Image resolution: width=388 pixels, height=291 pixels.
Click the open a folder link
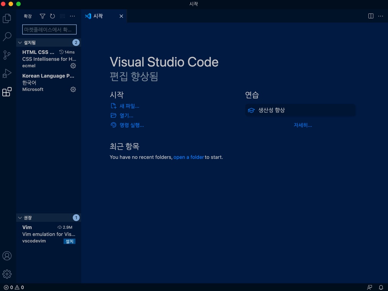[x=189, y=157]
